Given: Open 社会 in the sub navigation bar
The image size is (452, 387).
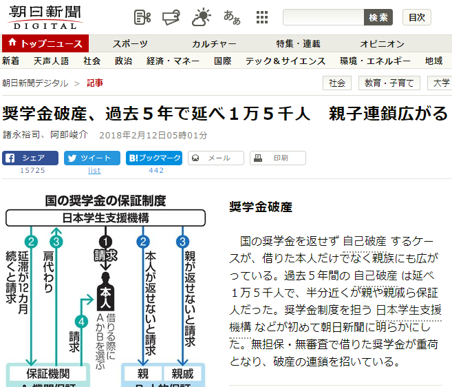Looking at the screenshot, I should [x=92, y=61].
